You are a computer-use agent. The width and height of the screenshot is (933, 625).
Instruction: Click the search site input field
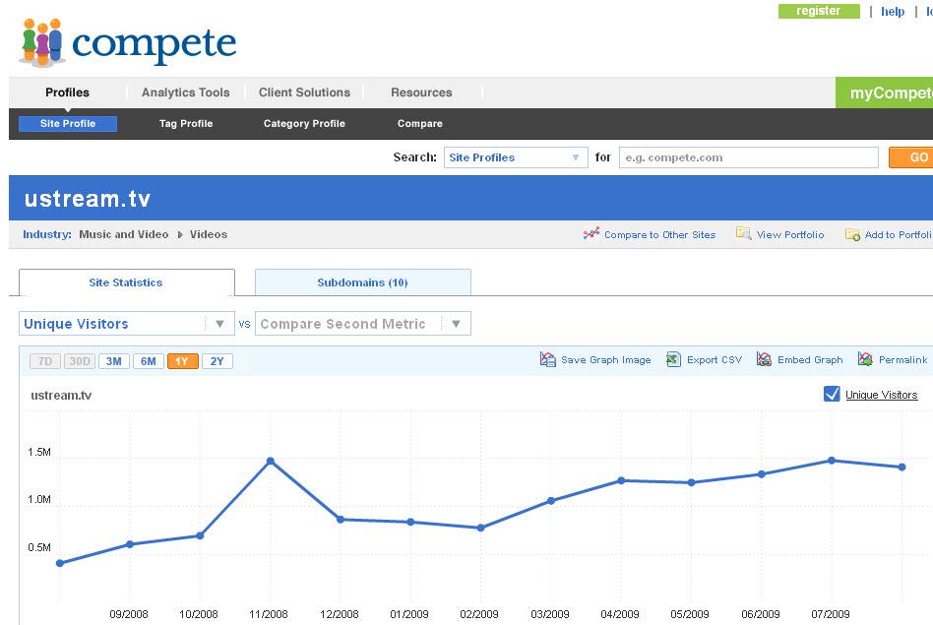click(x=748, y=157)
